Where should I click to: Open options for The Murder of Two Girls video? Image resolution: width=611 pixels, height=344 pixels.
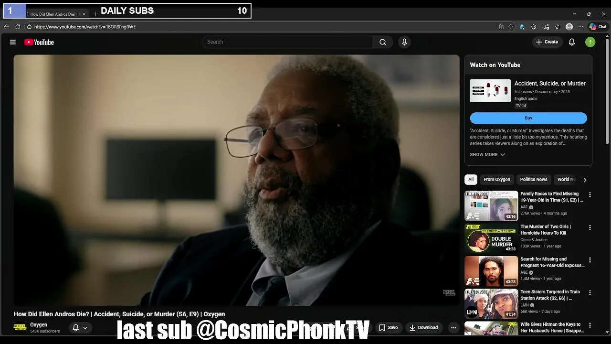click(590, 227)
